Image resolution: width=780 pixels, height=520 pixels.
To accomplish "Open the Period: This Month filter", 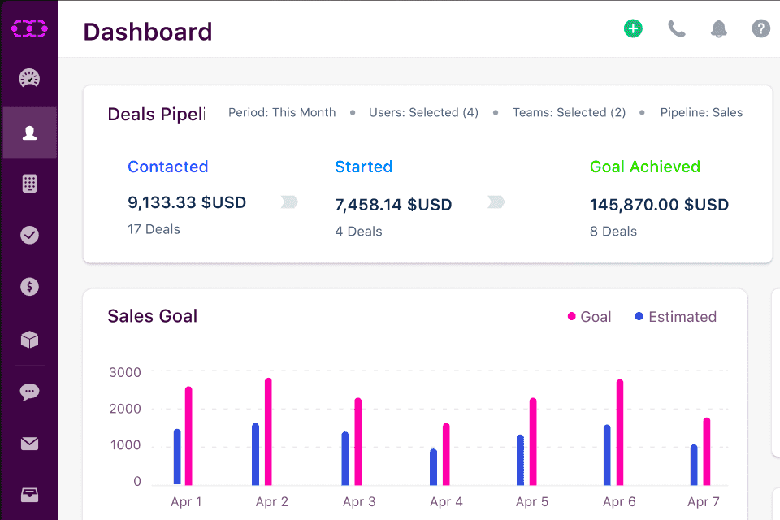I will tap(282, 113).
